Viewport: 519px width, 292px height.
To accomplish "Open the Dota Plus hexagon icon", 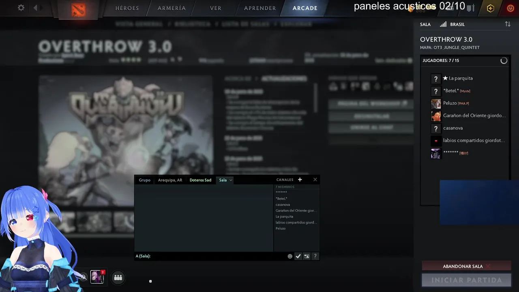I will click(491, 8).
